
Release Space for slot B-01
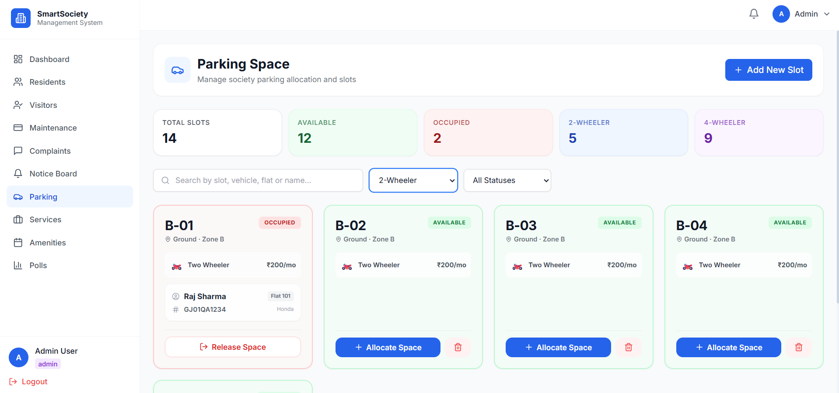[233, 347]
